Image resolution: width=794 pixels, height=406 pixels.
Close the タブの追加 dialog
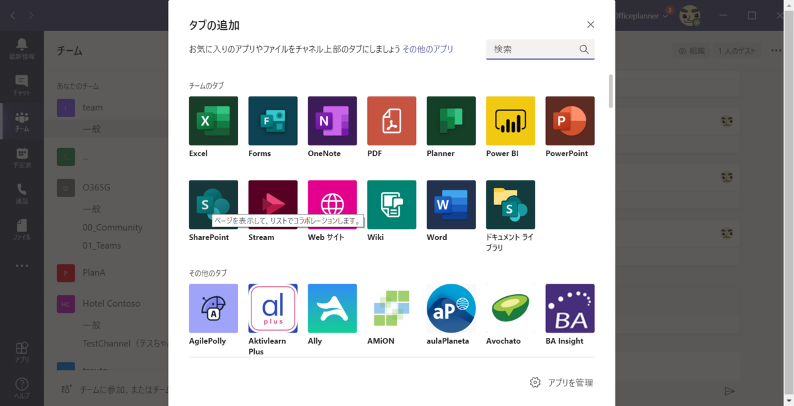(590, 24)
